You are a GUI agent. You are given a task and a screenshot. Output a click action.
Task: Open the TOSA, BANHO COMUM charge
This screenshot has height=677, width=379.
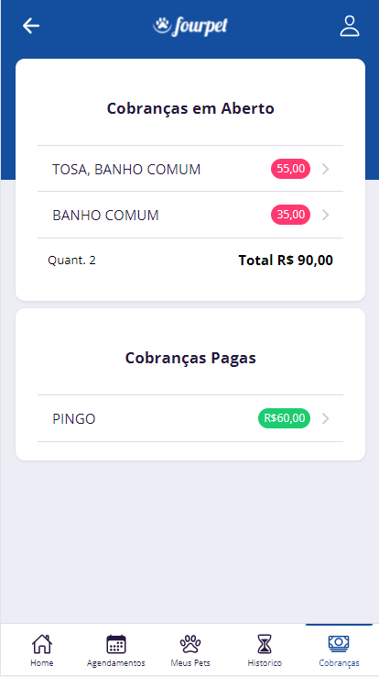click(190, 169)
